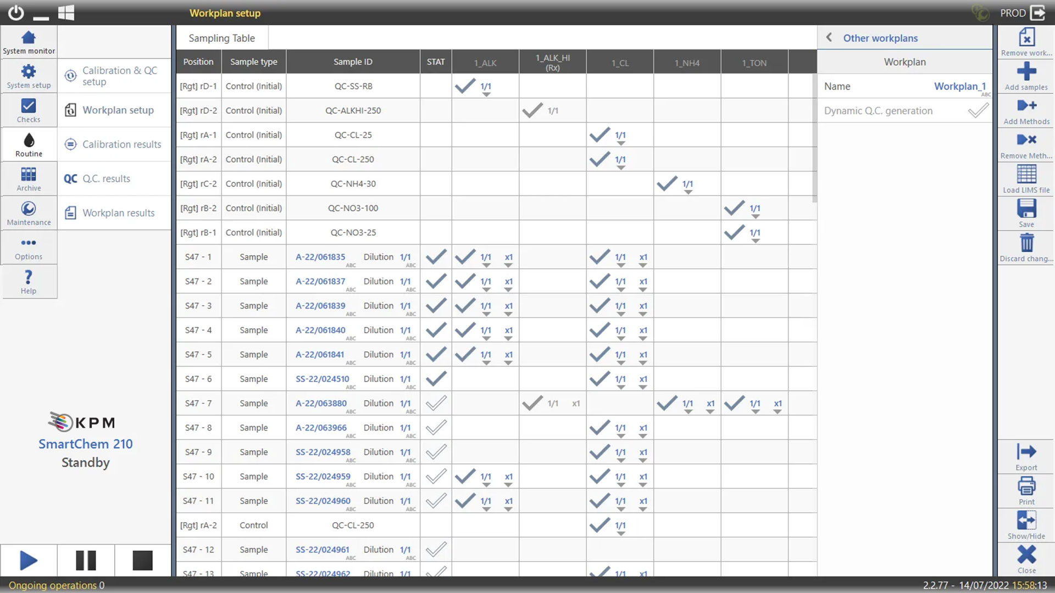
Task: Click the Load LIMS file icon
Action: [x=1026, y=175]
